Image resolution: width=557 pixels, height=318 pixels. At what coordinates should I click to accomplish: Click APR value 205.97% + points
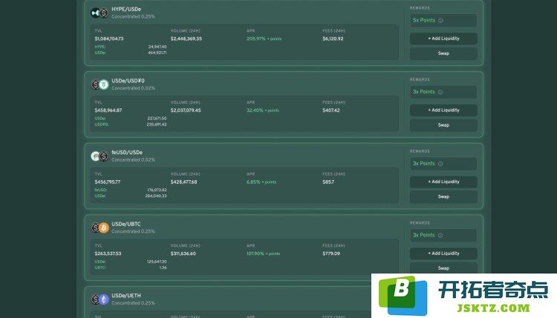point(264,39)
